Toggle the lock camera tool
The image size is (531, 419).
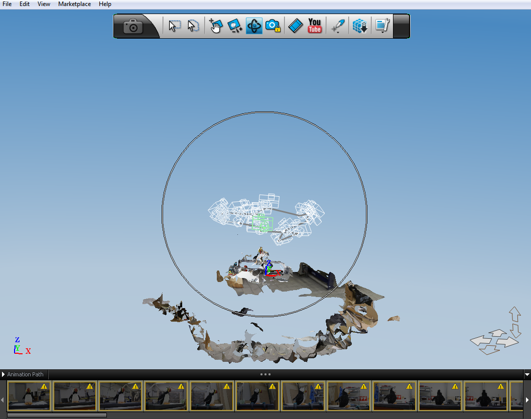273,26
